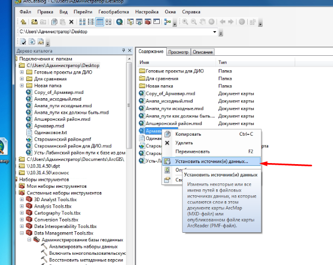Select Анапа_исходный.mxd in contents list
Image resolution: width=333 pixels, height=265 pixels.
click(169, 101)
